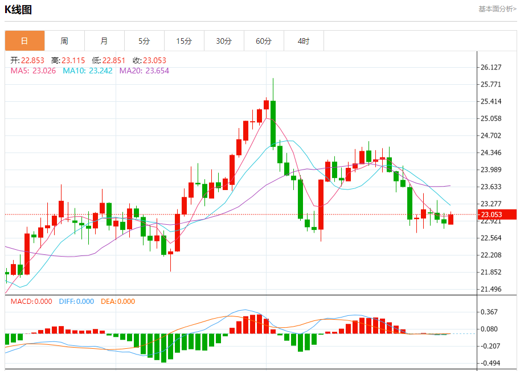Click the red 23.053 current price label

(497, 215)
